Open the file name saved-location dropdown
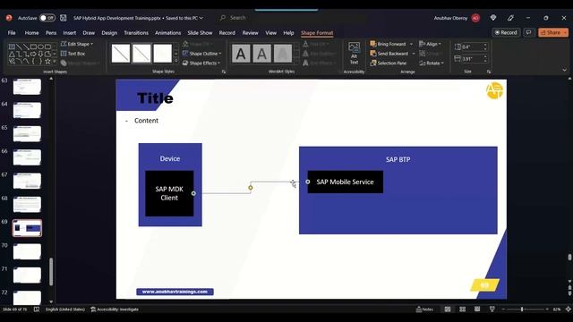The height and width of the screenshot is (322, 573). (201, 18)
